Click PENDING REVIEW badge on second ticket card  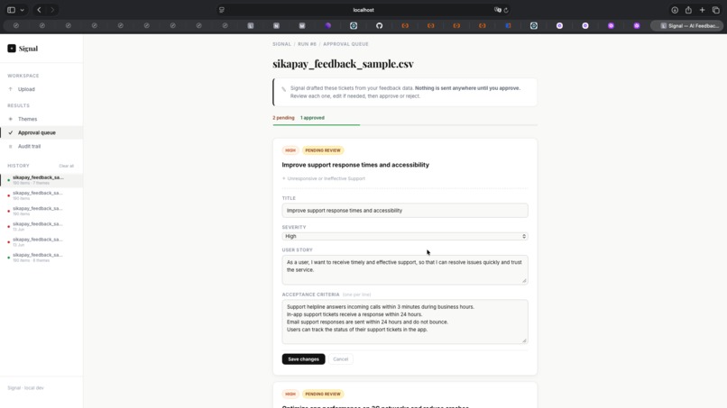(x=323, y=394)
